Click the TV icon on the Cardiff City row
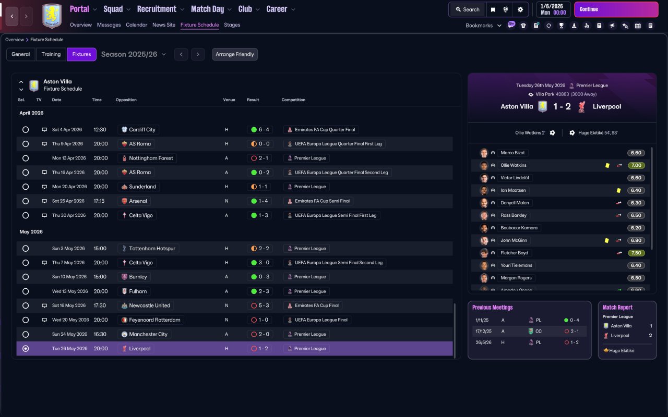The width and height of the screenshot is (668, 417). coord(44,130)
